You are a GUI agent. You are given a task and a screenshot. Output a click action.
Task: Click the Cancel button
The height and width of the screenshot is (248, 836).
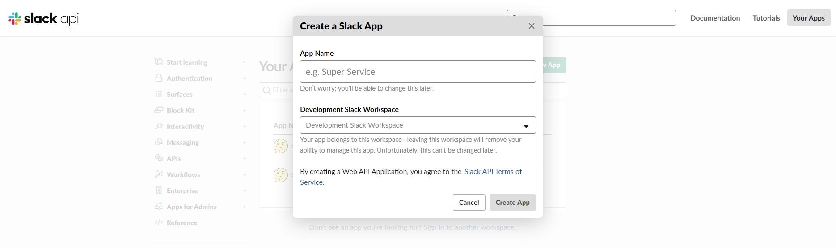click(469, 203)
